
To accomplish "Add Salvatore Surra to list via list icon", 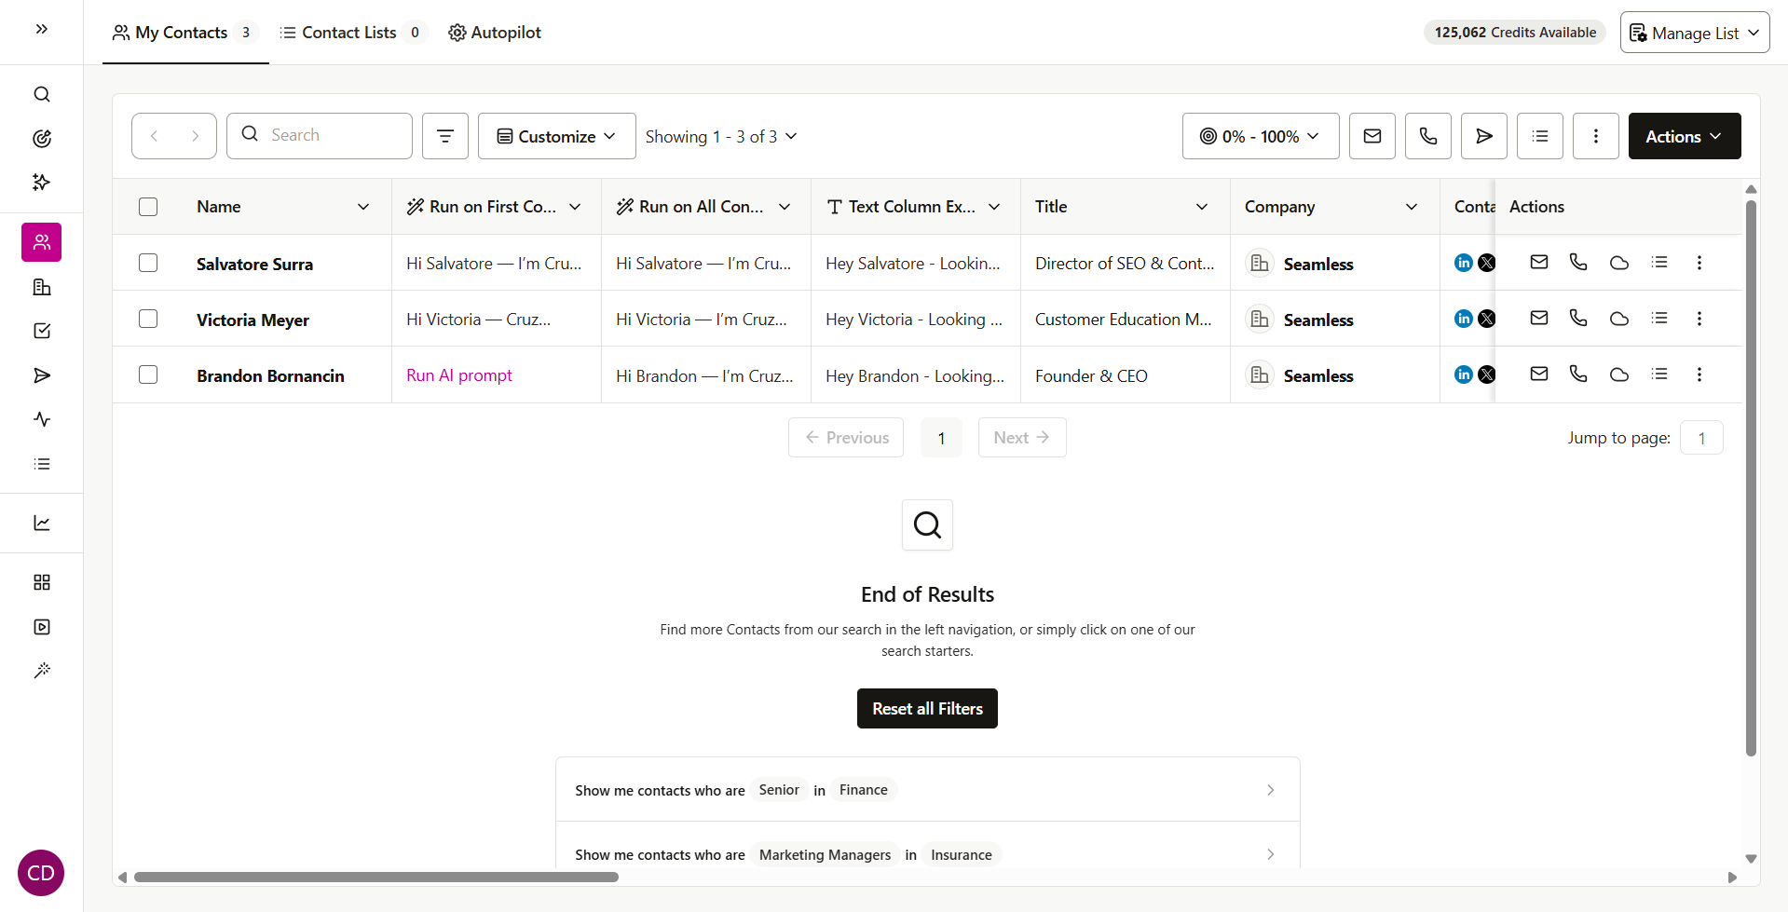I will pyautogui.click(x=1659, y=263).
